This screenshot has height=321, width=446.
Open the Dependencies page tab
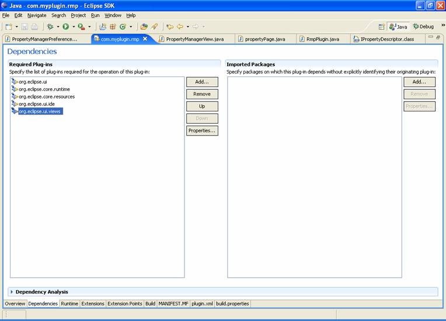[43, 303]
